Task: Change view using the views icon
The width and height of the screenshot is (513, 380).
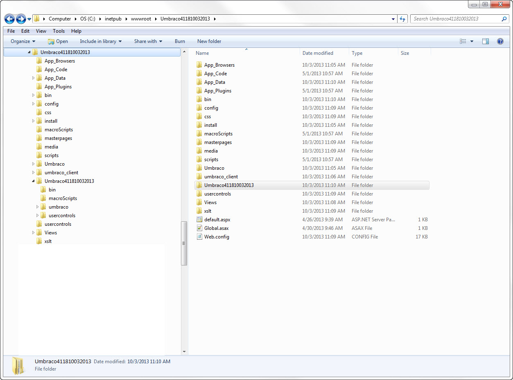Action: click(x=463, y=41)
